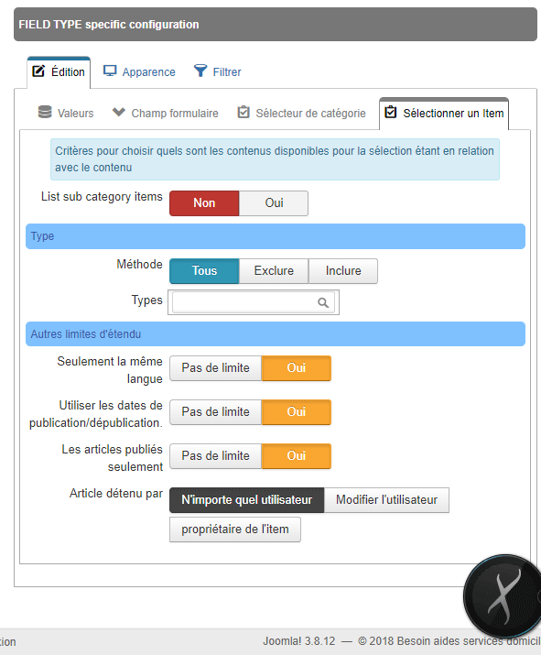Screen dimensions: 541x655
Task: Click the monitor icon beside Apparence
Action: coord(110,71)
